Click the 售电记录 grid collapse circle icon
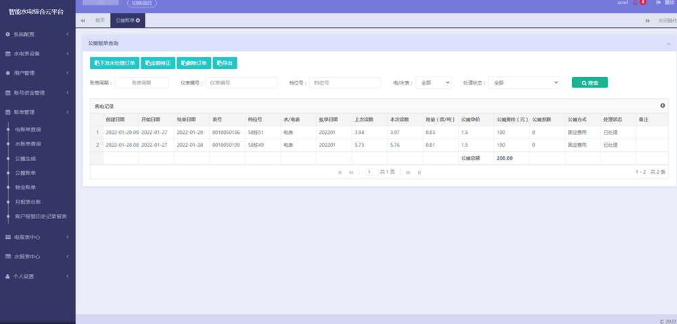The height and width of the screenshot is (324, 677). [x=663, y=106]
